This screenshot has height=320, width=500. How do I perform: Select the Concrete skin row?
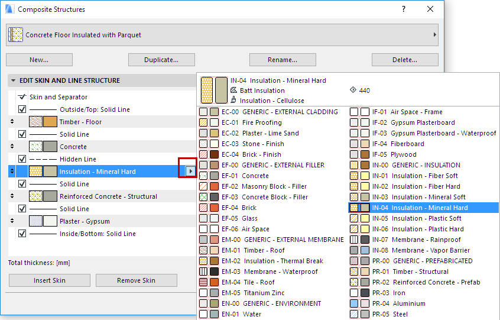[x=102, y=147]
